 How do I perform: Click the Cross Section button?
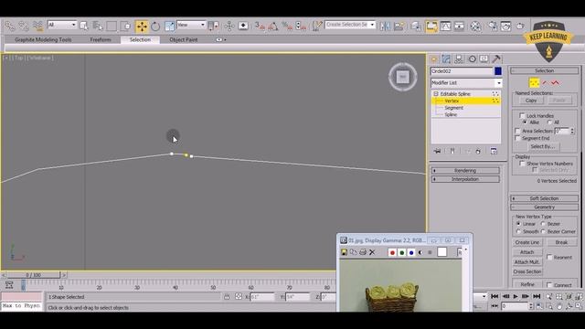click(527, 271)
